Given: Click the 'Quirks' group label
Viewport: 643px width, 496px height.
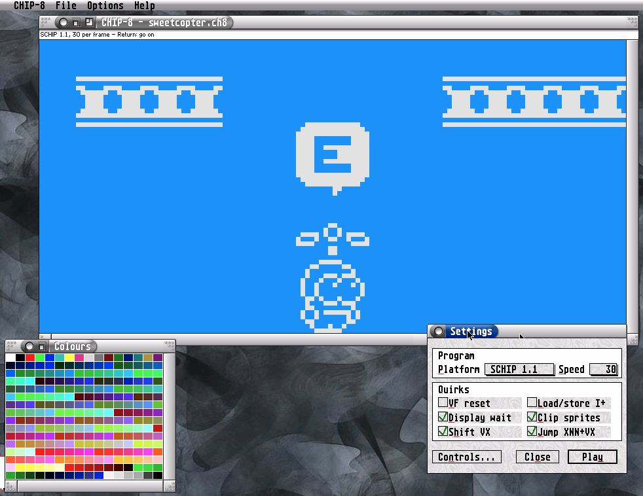Looking at the screenshot, I should (454, 389).
